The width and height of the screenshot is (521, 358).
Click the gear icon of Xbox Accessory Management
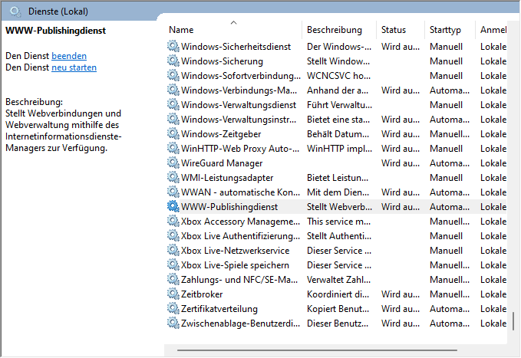pos(173,222)
